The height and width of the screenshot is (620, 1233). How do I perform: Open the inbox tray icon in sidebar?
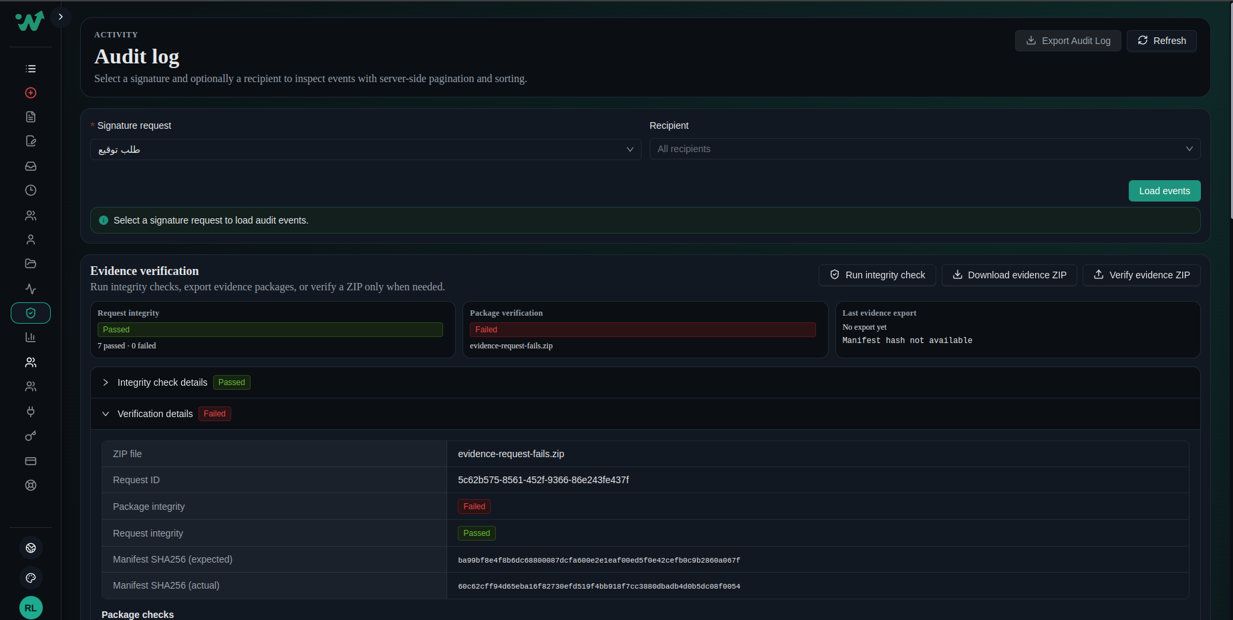click(x=31, y=166)
